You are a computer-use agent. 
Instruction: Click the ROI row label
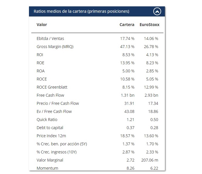(40, 55)
